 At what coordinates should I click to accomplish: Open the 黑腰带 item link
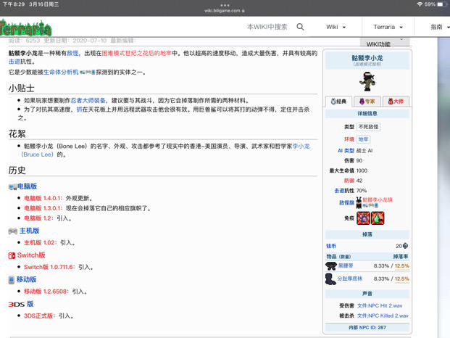[346, 265]
